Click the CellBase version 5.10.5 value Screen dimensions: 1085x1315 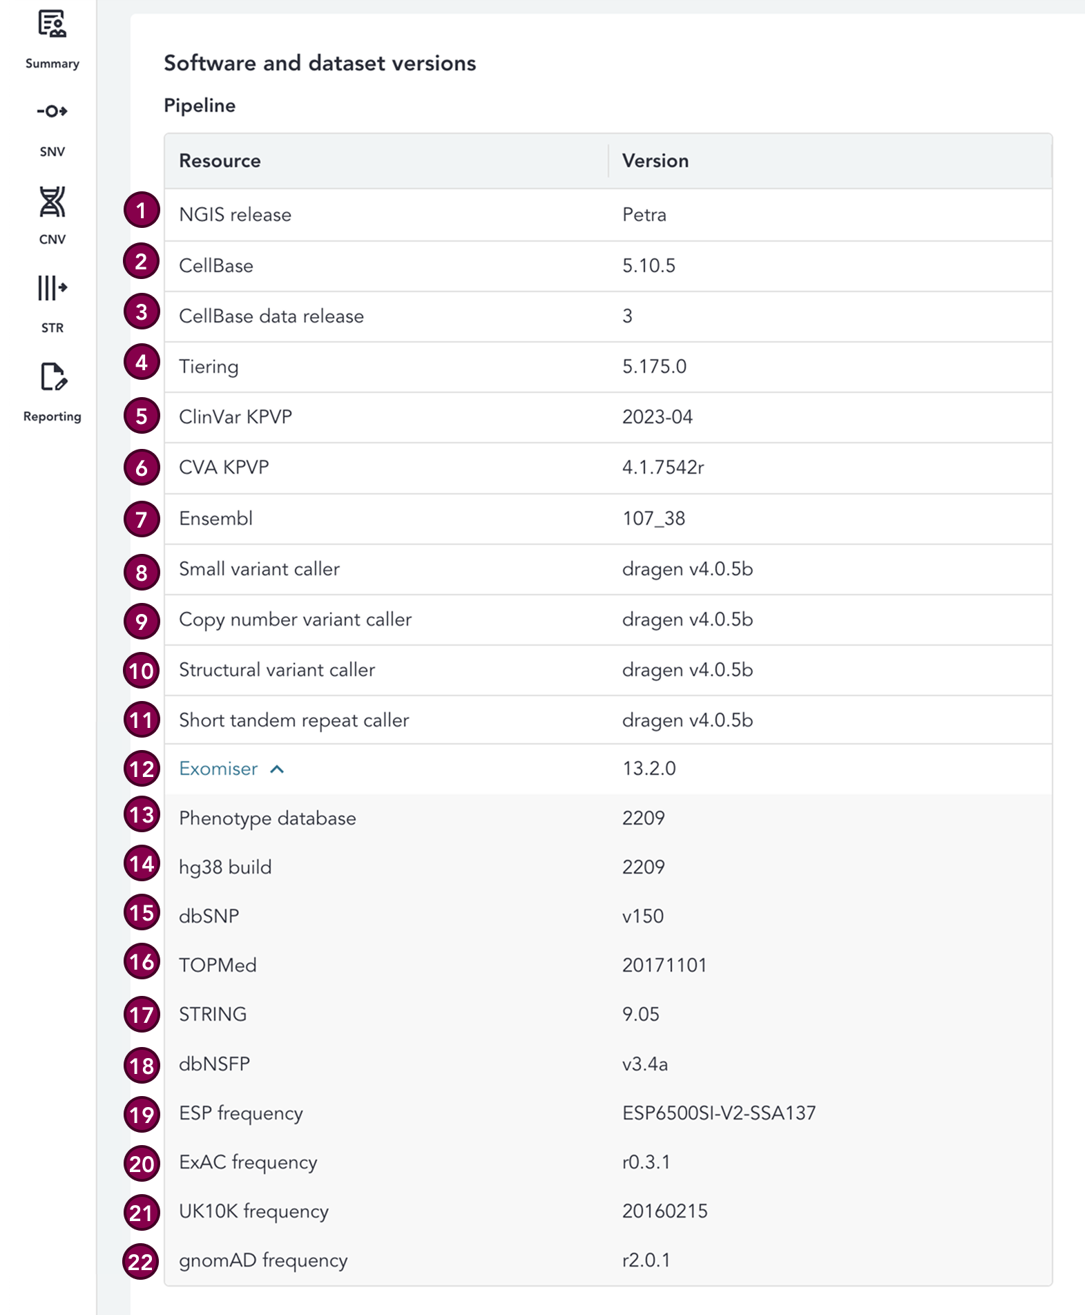pyautogui.click(x=649, y=266)
